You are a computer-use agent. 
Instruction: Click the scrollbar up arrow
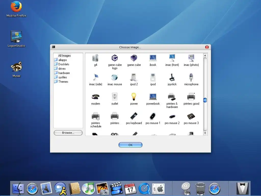(205, 55)
